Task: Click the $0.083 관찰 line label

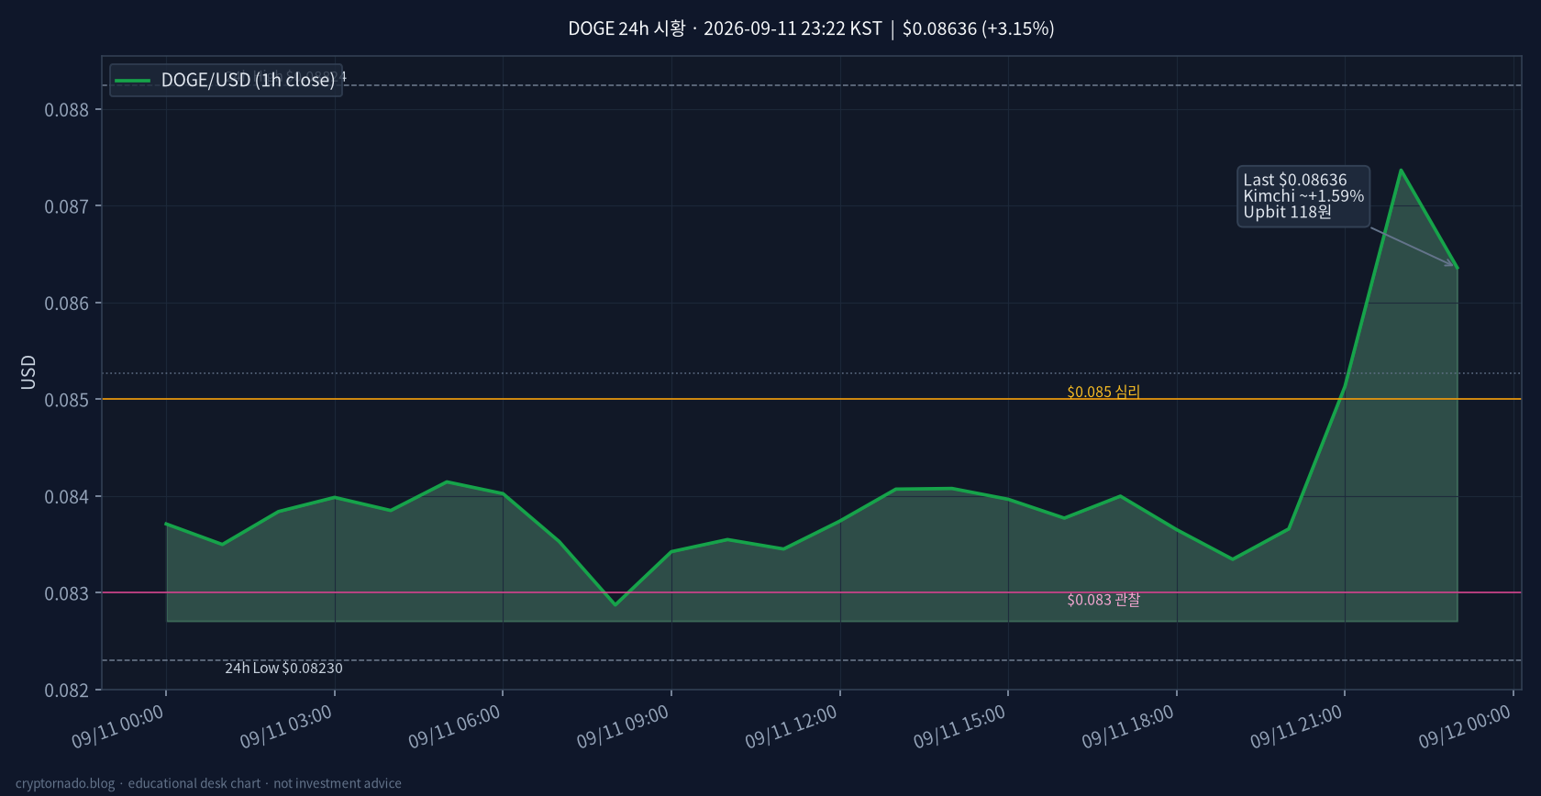Action: click(x=1103, y=600)
